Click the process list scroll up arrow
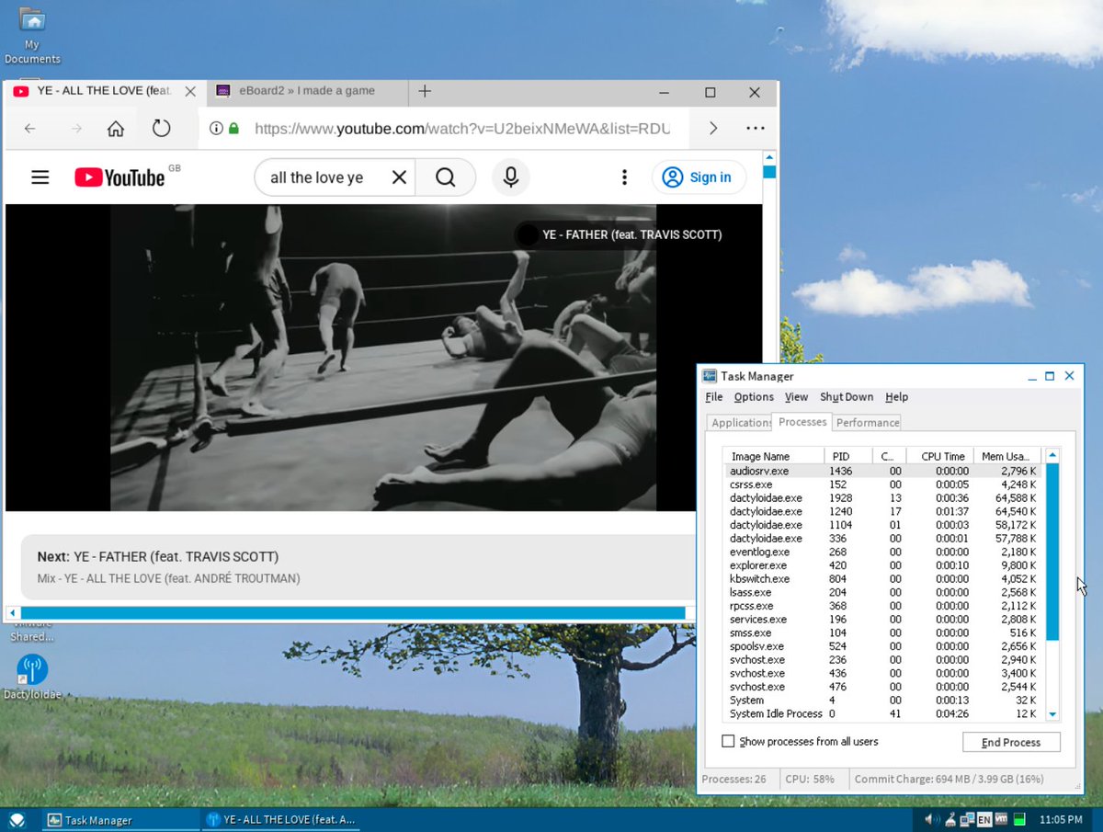This screenshot has width=1103, height=832. tap(1052, 455)
